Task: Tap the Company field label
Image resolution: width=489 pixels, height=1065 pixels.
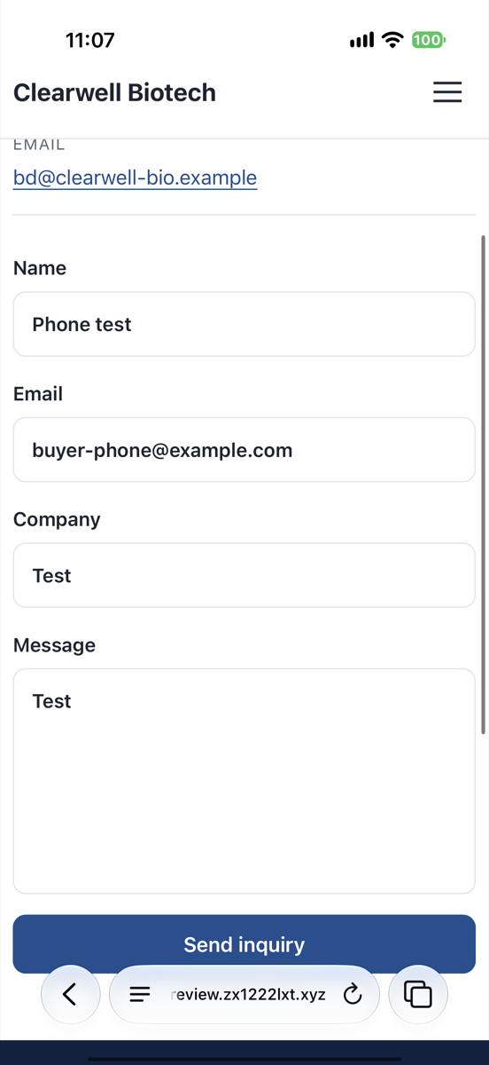Action: 57,520
